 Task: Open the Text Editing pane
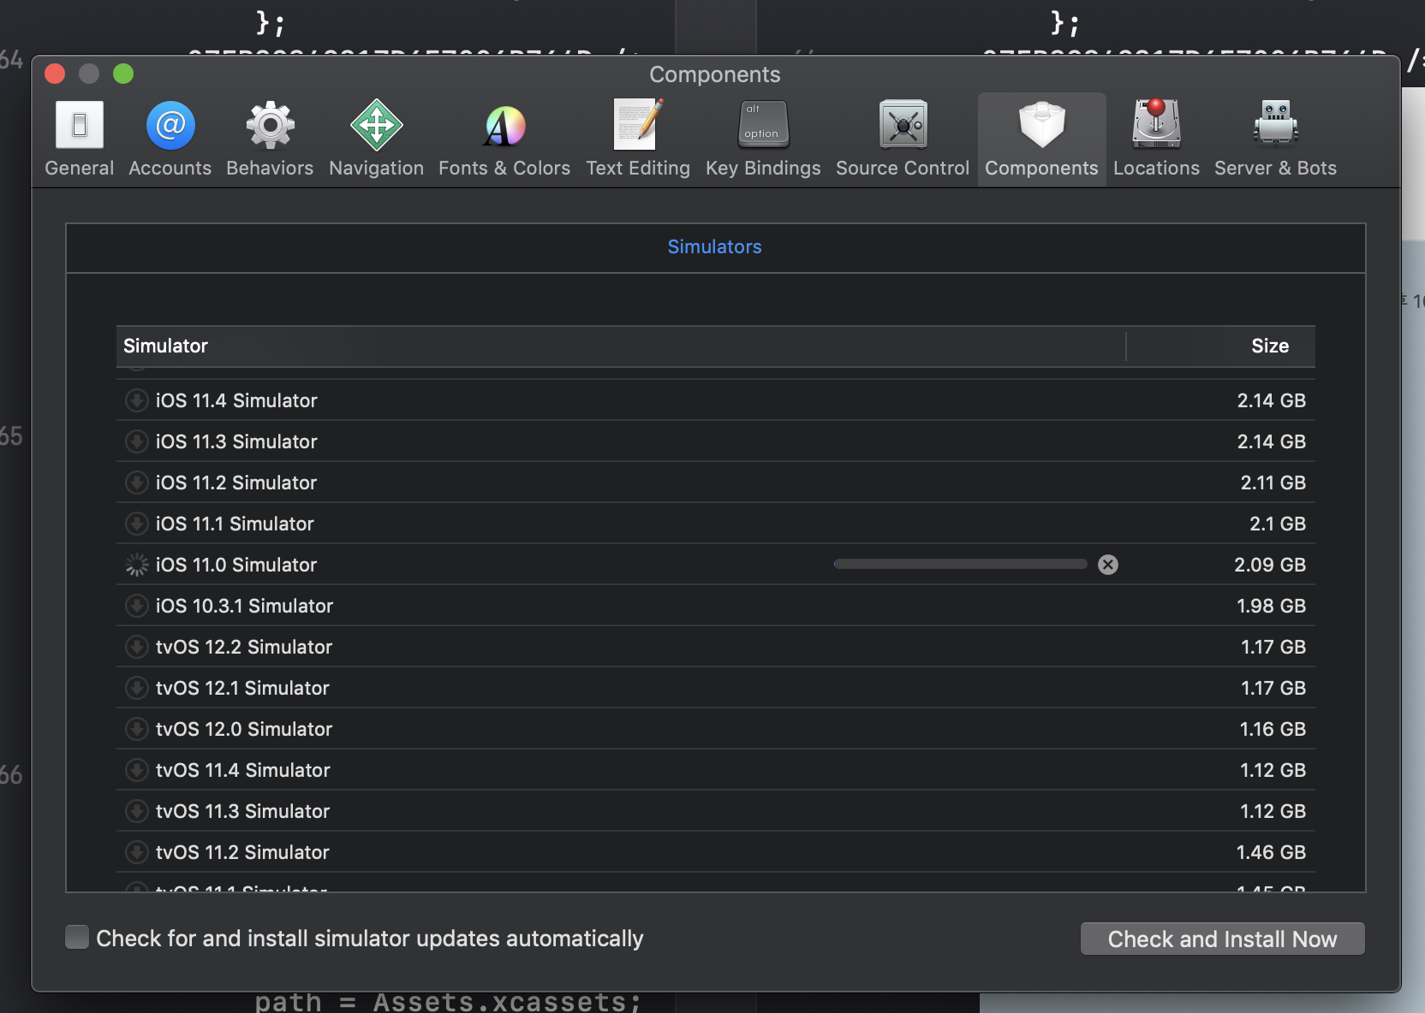click(x=638, y=139)
